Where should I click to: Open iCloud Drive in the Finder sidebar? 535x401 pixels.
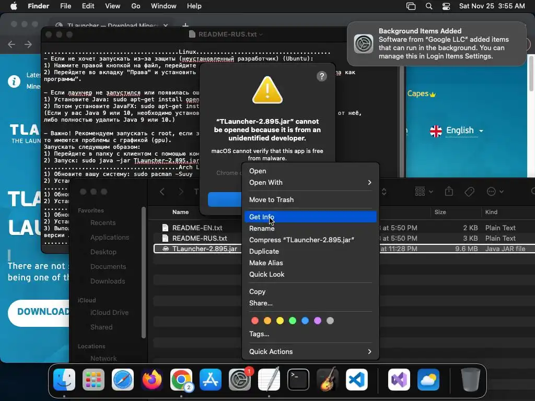click(x=109, y=312)
